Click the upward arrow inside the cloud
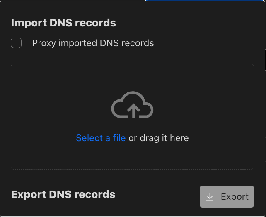The width and height of the screenshot is (266, 217). pos(133,111)
